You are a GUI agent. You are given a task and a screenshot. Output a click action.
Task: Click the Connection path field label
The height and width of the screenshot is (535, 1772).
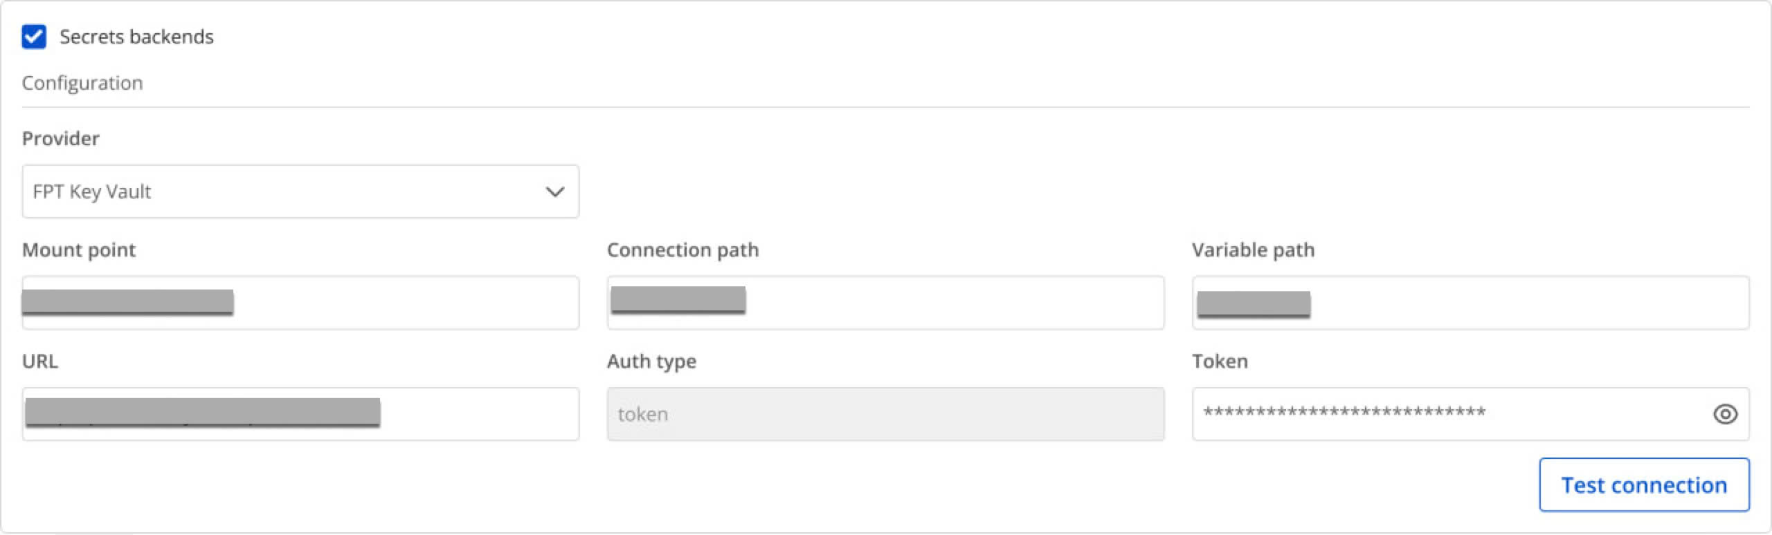point(682,250)
